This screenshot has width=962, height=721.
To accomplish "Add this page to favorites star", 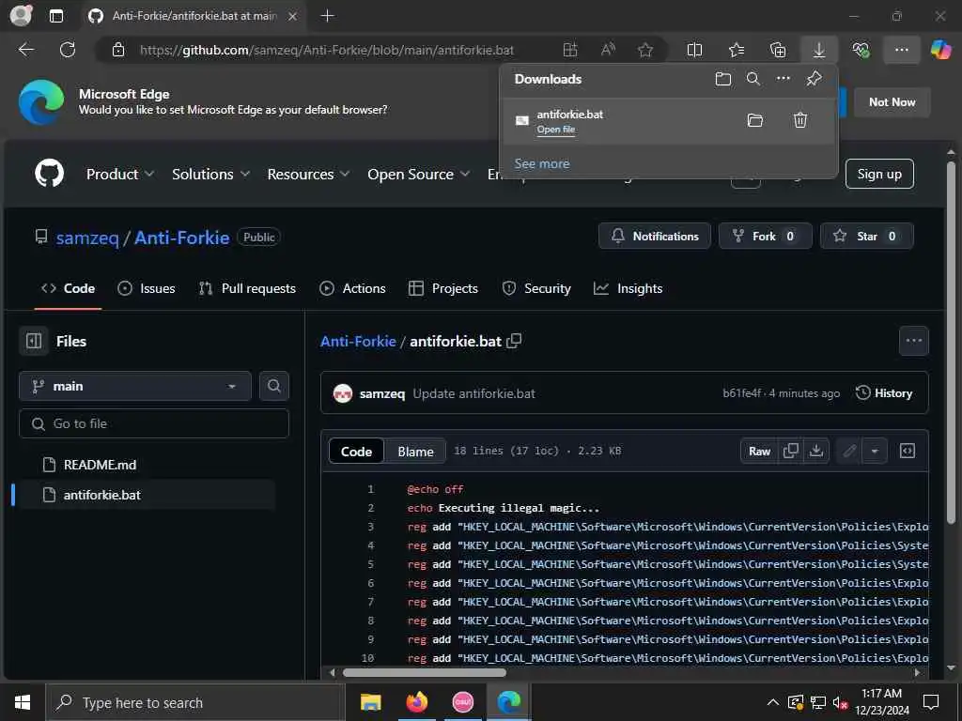I will point(645,50).
